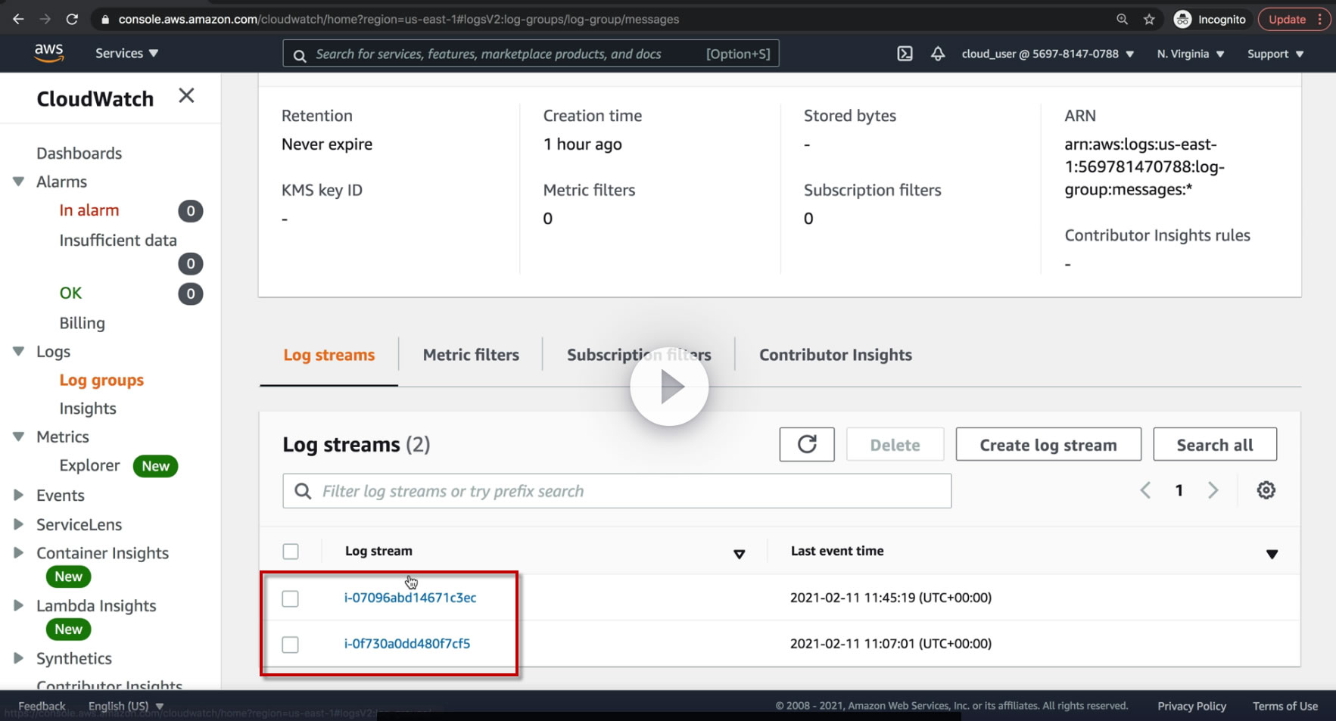Expand the Lambda Insights section
Image resolution: width=1336 pixels, height=721 pixels.
[x=19, y=605]
